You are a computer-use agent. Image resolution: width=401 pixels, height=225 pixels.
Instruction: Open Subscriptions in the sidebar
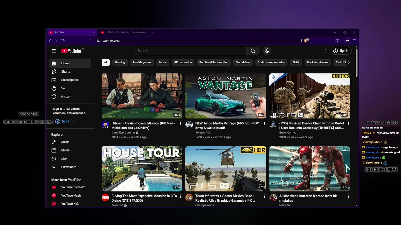[x=70, y=80]
